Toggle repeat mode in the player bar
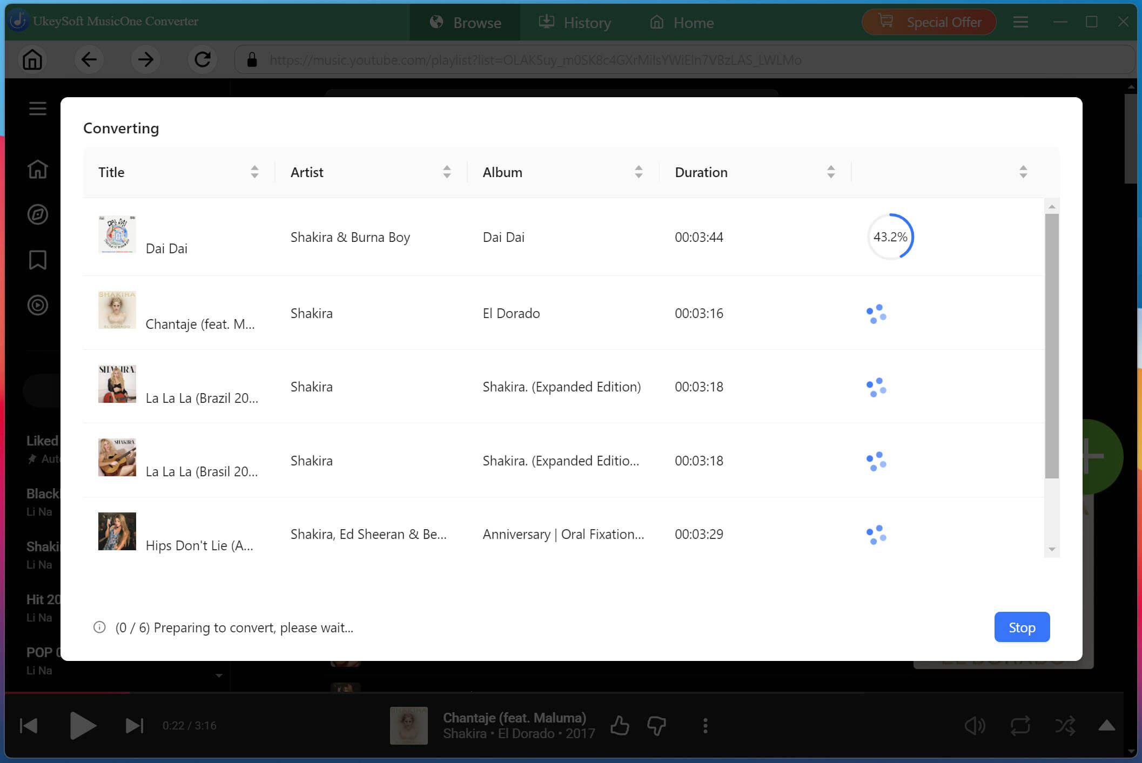This screenshot has width=1142, height=763. (x=1020, y=726)
